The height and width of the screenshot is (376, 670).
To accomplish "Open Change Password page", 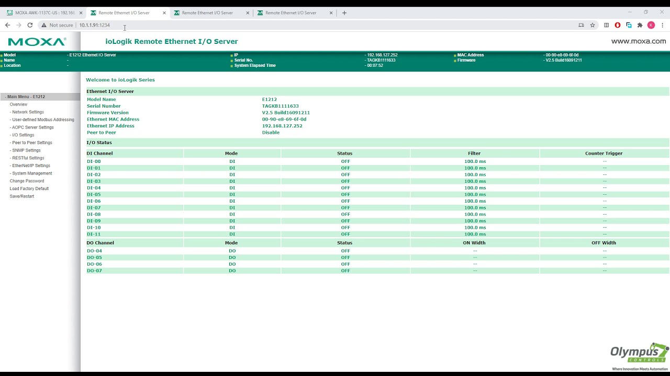I will coord(27,181).
